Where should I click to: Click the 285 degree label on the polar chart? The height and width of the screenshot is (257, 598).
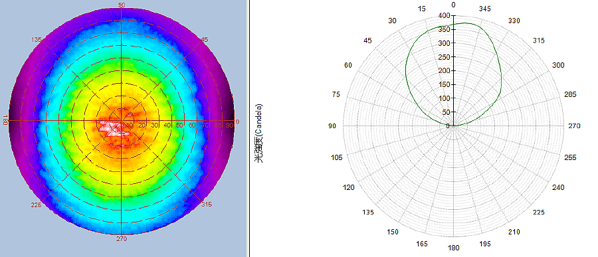coord(571,94)
